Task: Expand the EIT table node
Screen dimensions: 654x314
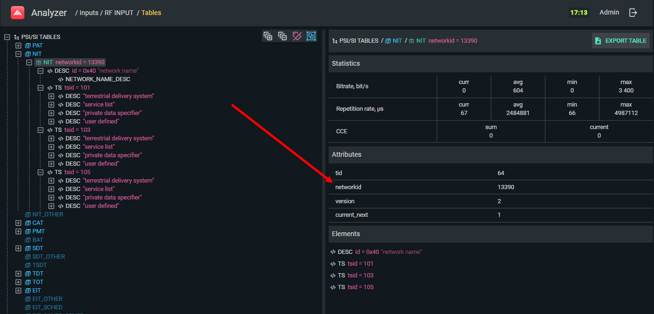Action: 18,291
